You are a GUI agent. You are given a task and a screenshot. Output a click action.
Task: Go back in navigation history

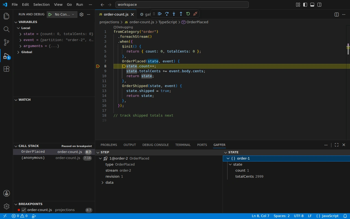coord(102,5)
